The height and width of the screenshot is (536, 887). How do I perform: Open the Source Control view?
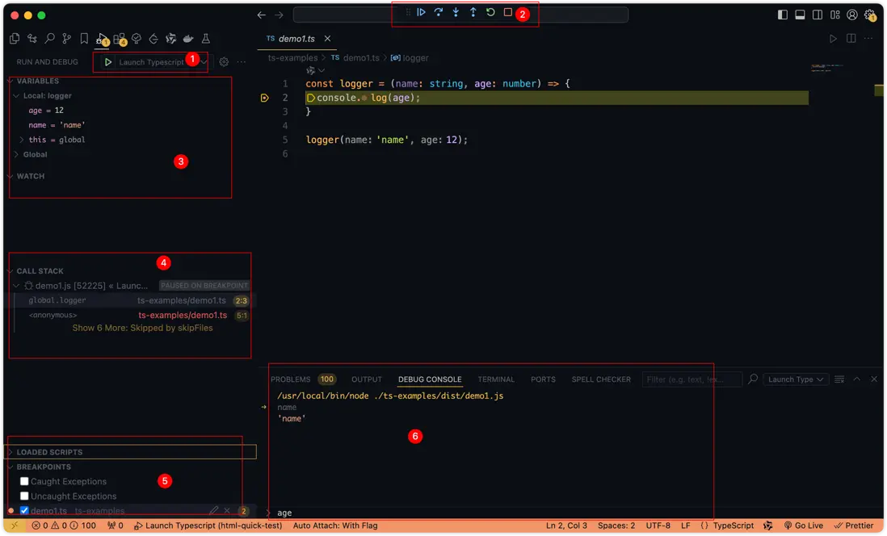click(67, 39)
